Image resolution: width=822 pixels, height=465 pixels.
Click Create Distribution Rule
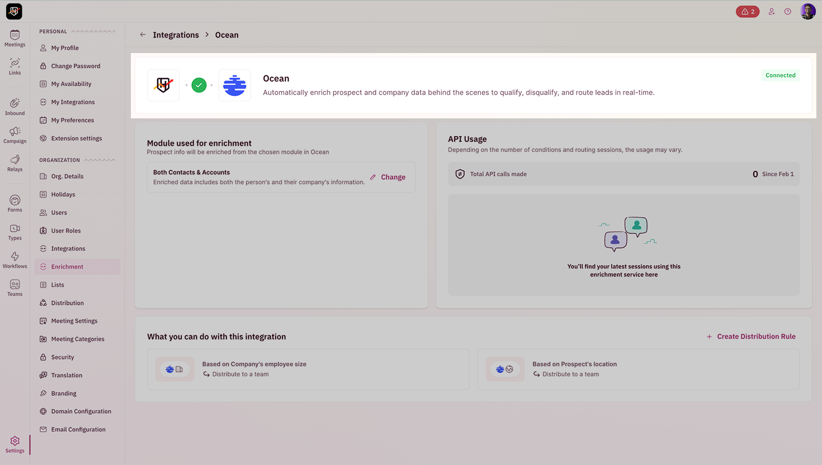(750, 337)
